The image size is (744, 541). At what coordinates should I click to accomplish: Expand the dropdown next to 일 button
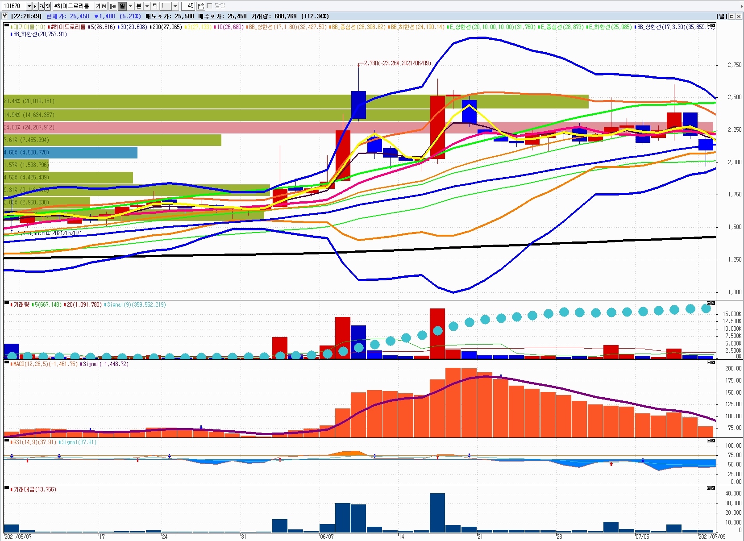coord(130,6)
